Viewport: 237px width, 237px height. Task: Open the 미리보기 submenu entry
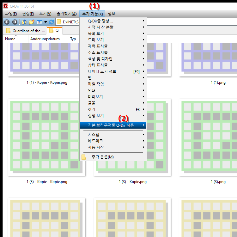click(x=113, y=97)
